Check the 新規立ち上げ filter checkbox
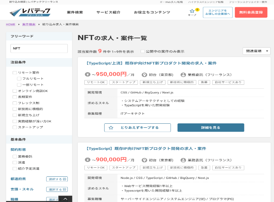The height and width of the screenshot is (202, 274). pyautogui.click(x=15, y=115)
